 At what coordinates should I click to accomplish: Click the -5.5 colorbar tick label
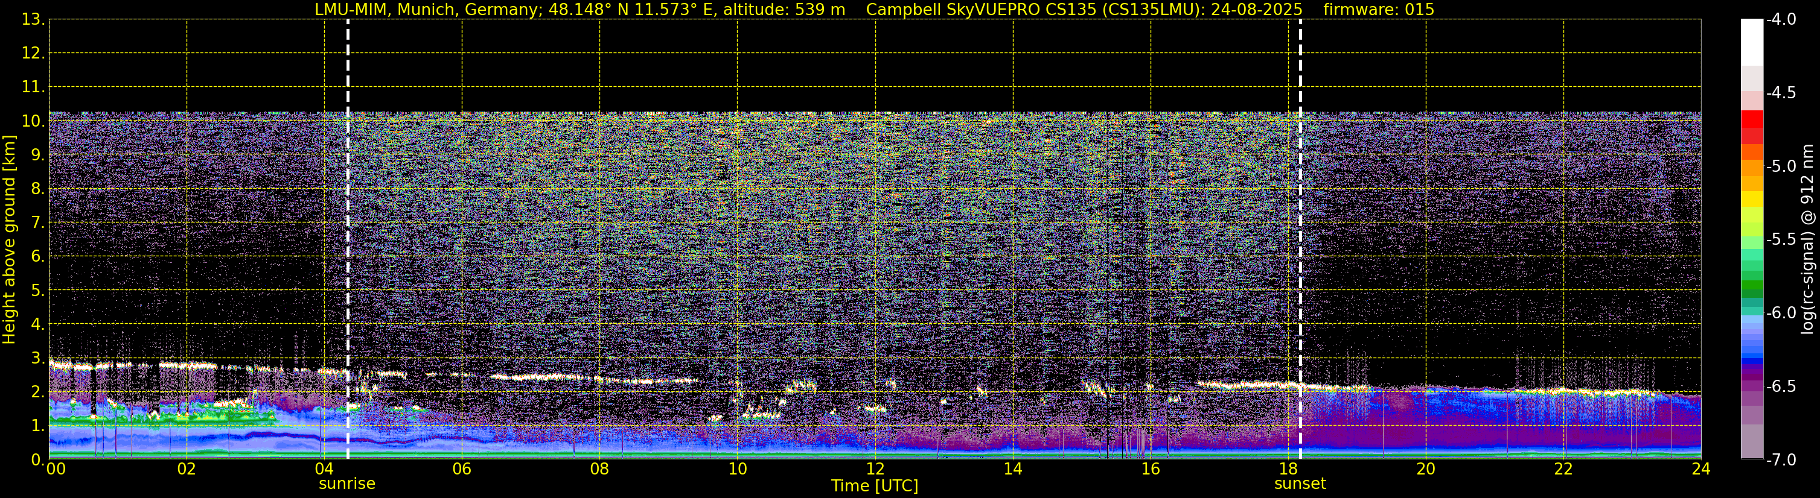(1781, 240)
